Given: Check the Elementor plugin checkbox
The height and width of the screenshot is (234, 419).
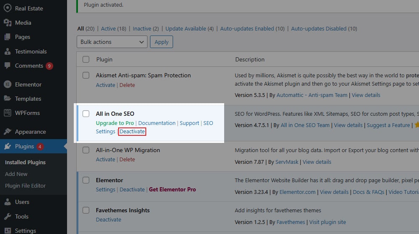Looking at the screenshot, I should click(x=86, y=180).
